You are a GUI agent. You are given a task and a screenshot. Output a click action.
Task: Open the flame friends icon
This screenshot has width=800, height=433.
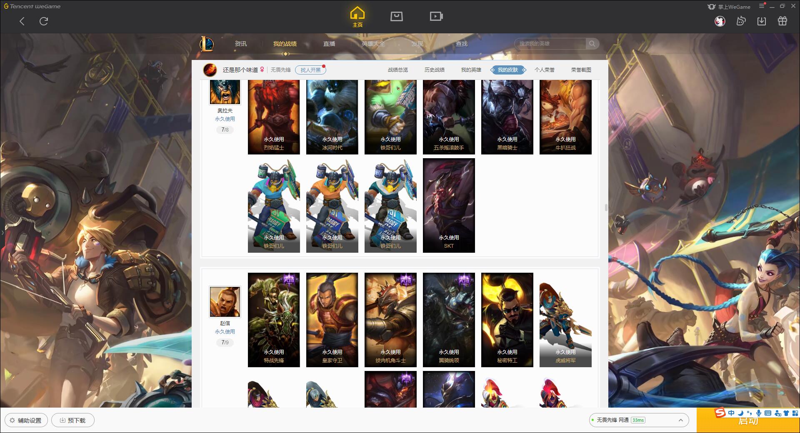coord(741,21)
